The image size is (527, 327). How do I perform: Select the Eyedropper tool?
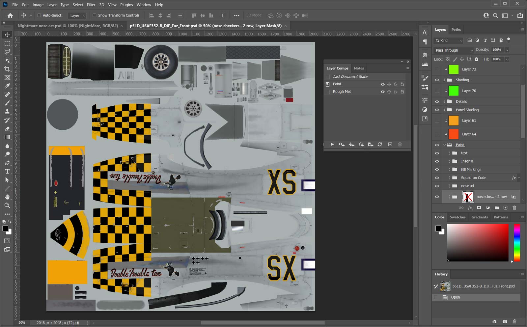point(7,86)
